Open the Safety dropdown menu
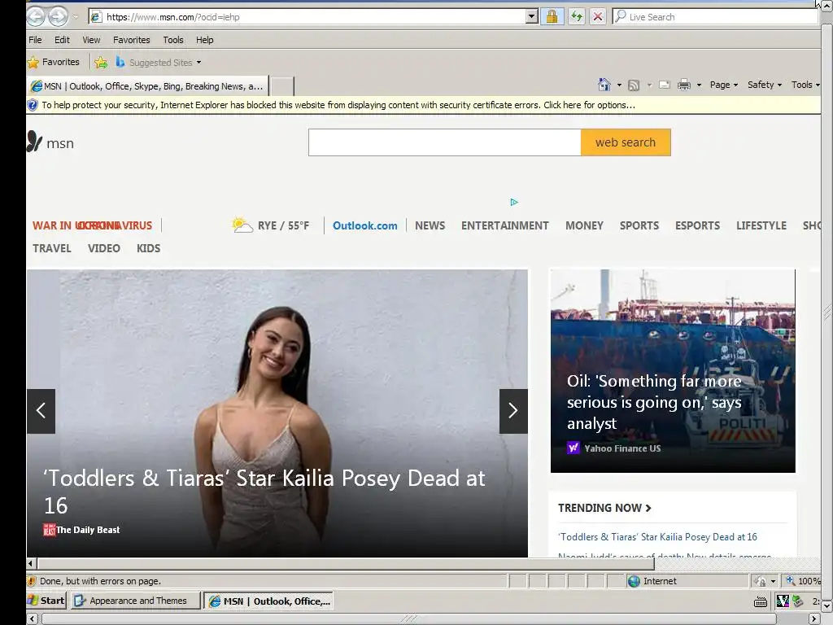The image size is (833, 625). point(765,85)
